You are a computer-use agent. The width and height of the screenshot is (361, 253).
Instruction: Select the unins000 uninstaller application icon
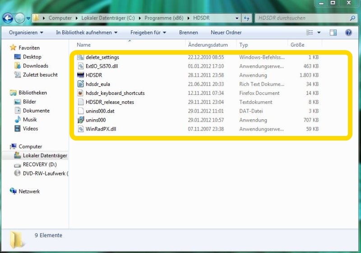point(81,120)
